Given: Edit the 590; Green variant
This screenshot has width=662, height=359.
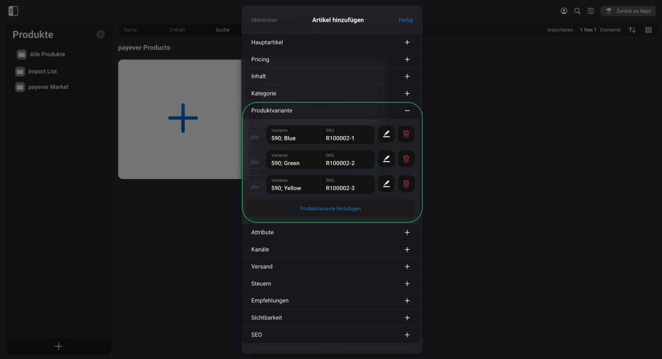Looking at the screenshot, I should click(x=386, y=159).
